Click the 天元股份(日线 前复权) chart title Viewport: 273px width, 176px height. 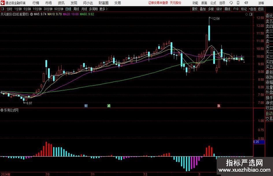pos(15,14)
